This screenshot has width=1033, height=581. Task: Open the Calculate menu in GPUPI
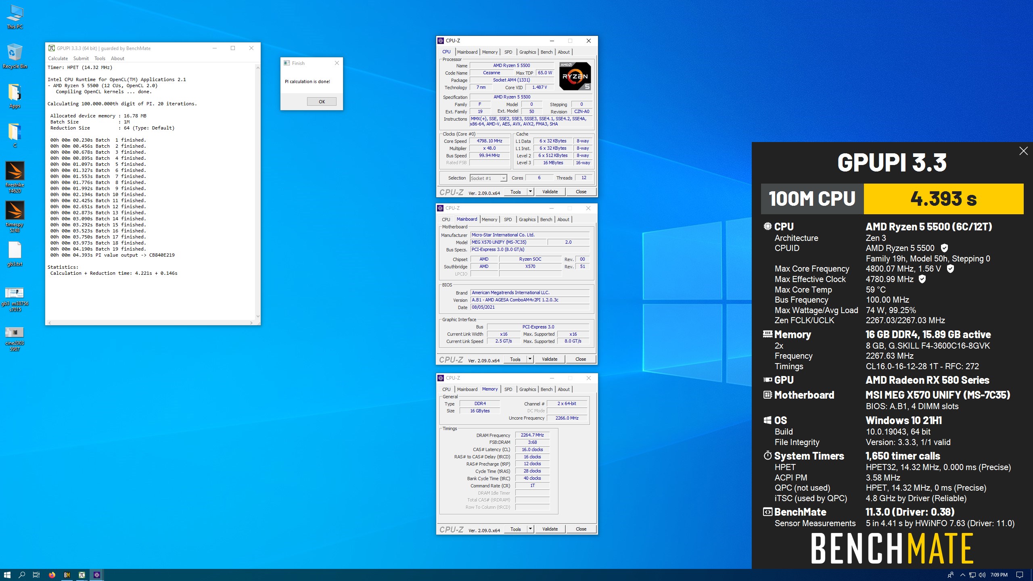coord(58,59)
